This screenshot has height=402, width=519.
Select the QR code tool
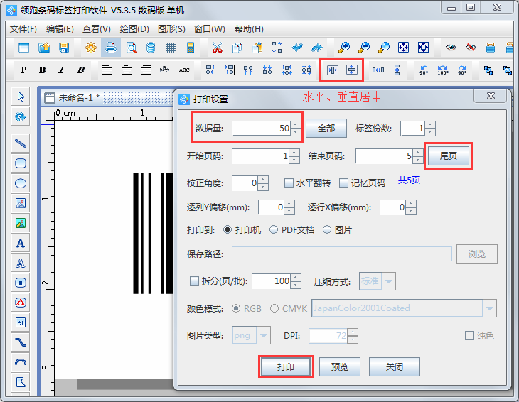click(21, 322)
